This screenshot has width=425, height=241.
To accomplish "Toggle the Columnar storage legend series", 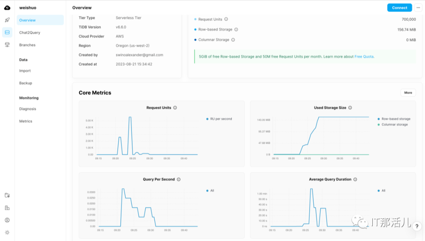I will [x=394, y=124].
